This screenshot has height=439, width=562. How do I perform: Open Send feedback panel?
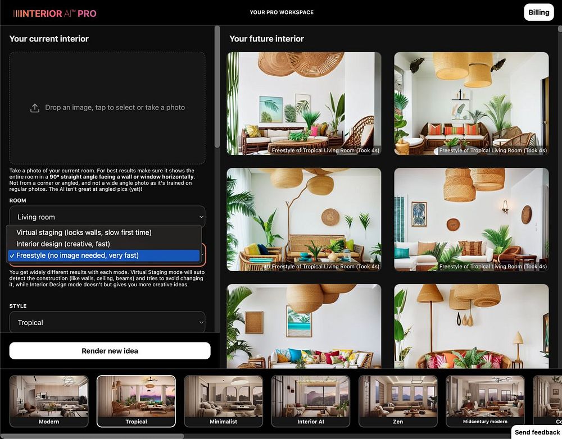click(x=537, y=432)
